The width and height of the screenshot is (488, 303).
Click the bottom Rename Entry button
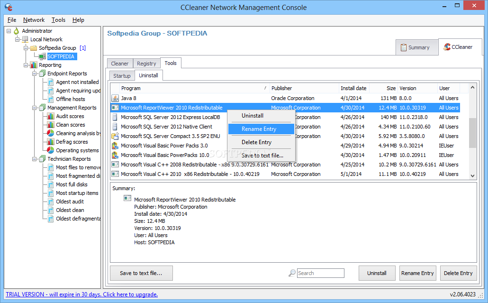click(418, 273)
